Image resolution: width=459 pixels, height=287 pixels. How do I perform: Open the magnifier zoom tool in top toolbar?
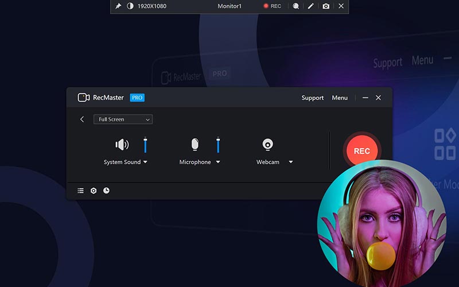coord(295,6)
